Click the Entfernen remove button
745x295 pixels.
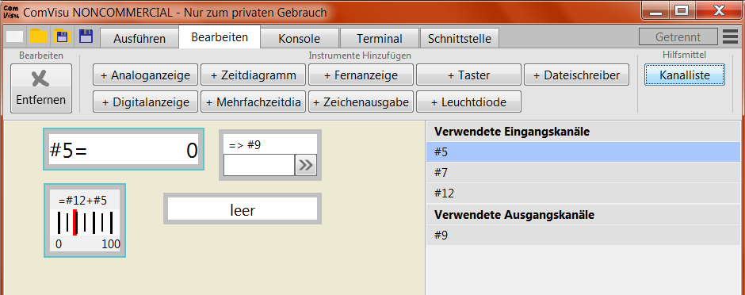point(41,88)
